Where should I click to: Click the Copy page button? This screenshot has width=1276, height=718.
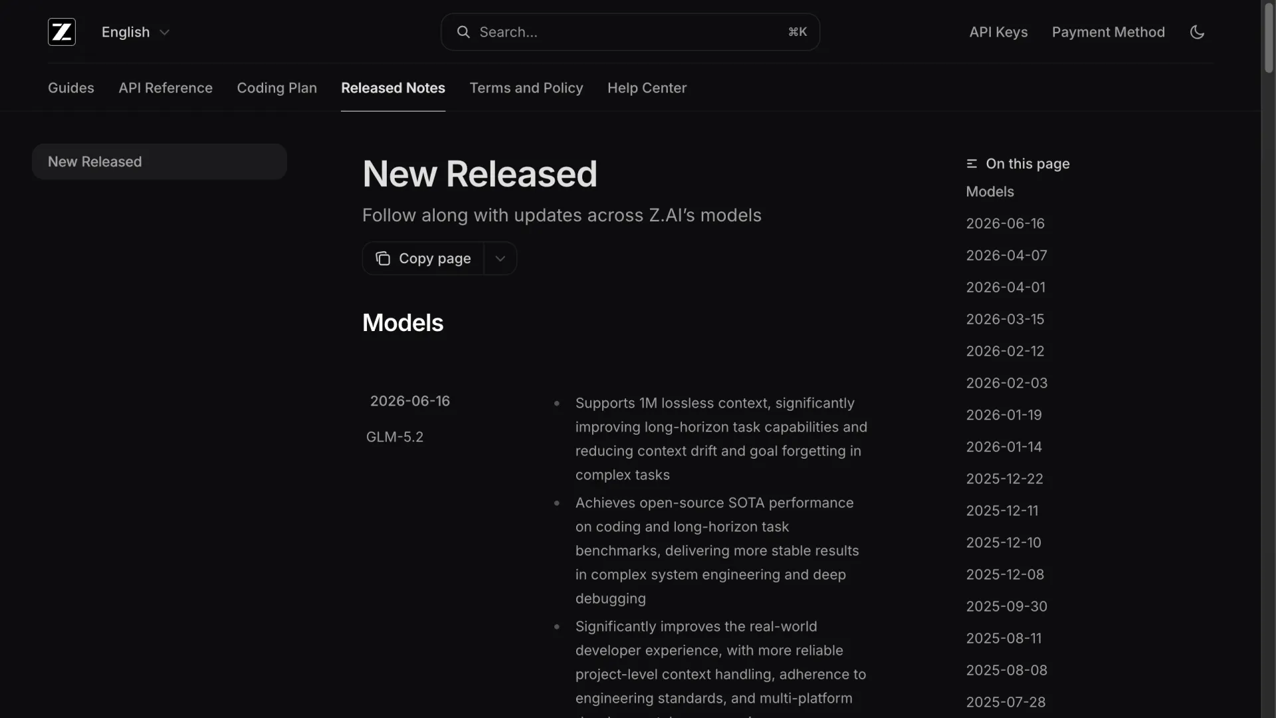coord(423,259)
